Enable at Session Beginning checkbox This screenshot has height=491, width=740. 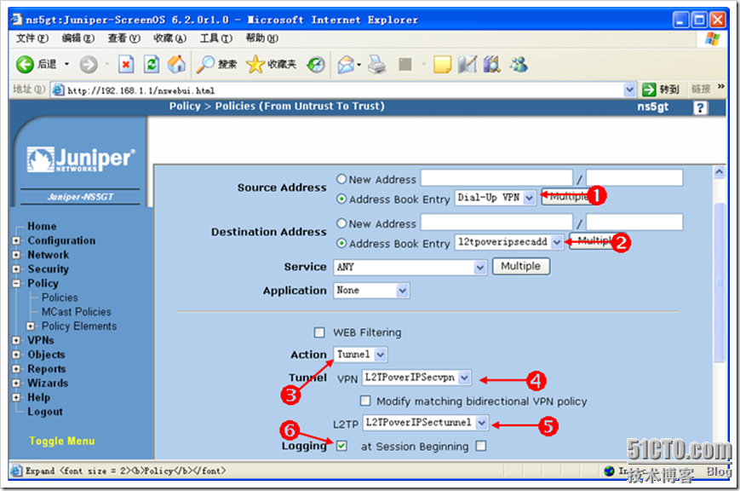(x=481, y=446)
